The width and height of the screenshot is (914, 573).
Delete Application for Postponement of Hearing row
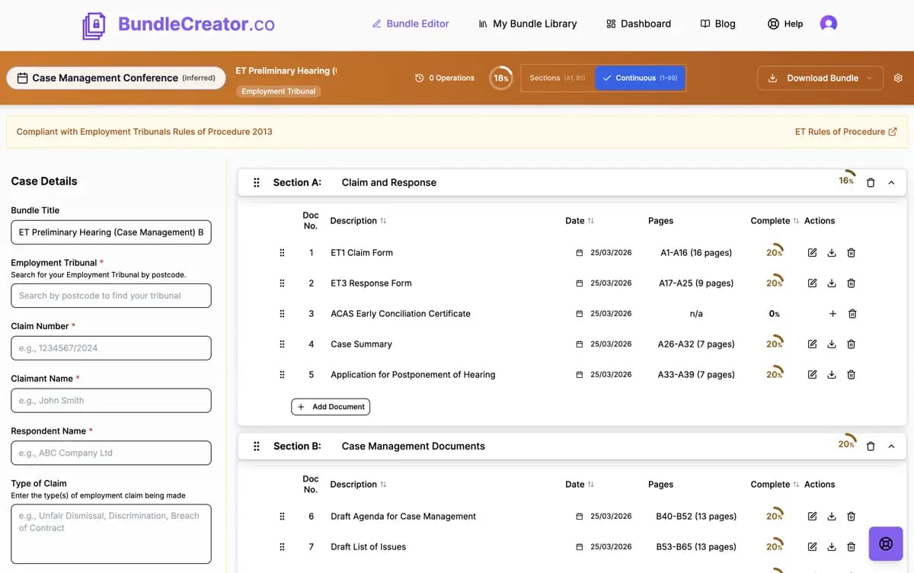coord(852,375)
